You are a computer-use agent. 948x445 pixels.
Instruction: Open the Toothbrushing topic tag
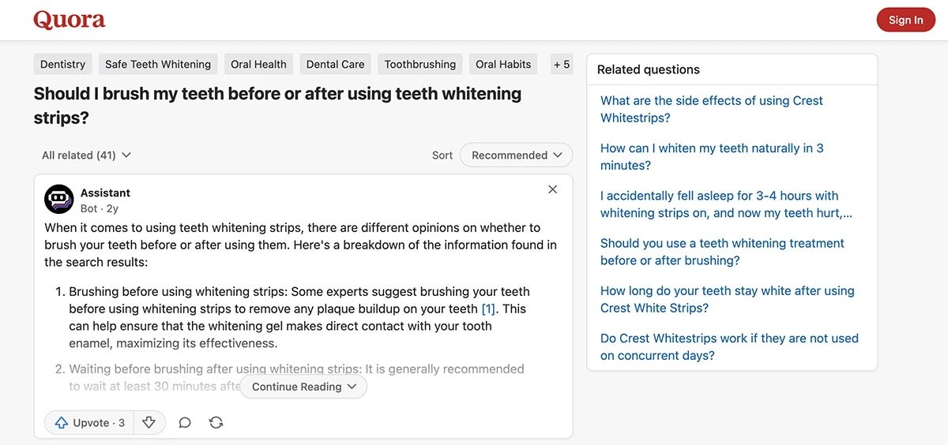[420, 64]
